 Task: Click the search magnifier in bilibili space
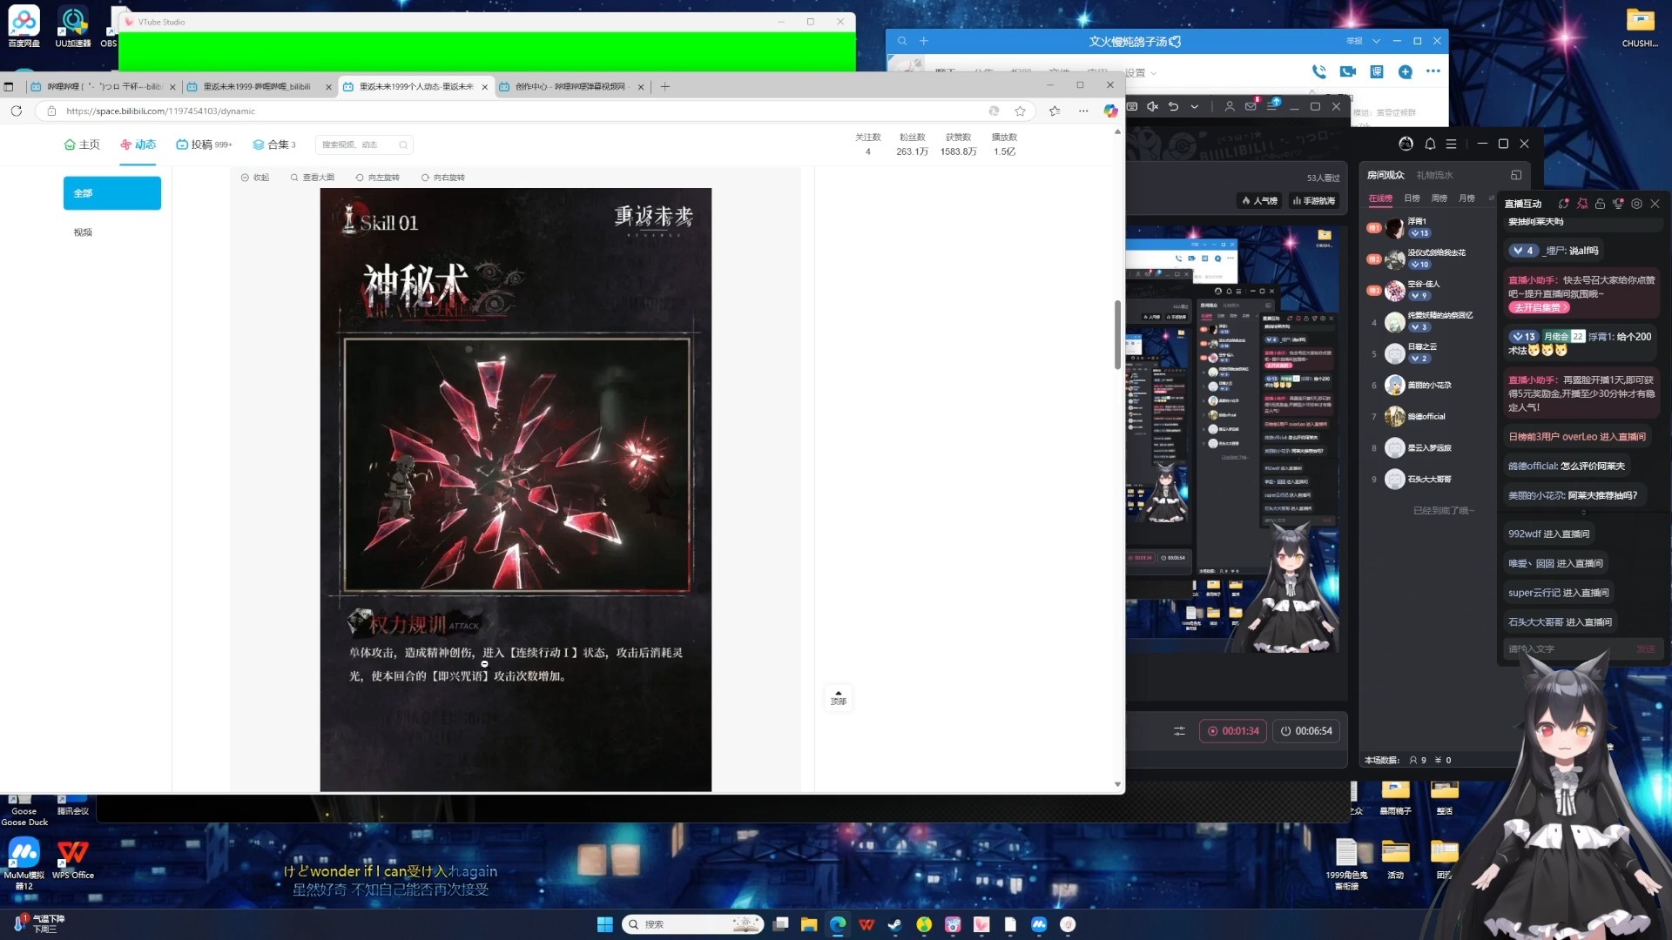pos(403,144)
